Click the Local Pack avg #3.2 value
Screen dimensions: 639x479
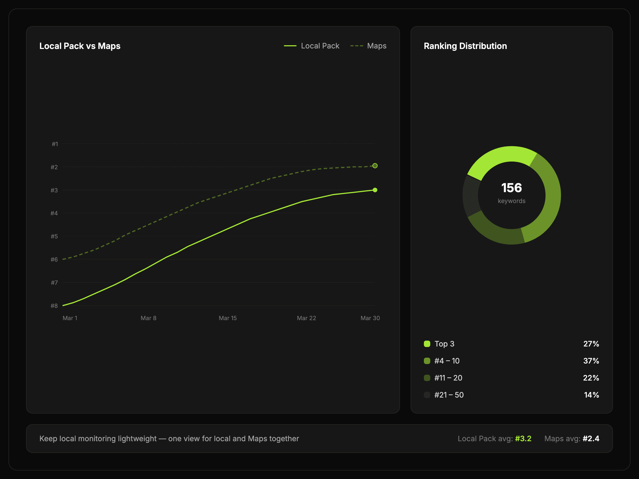coord(523,439)
